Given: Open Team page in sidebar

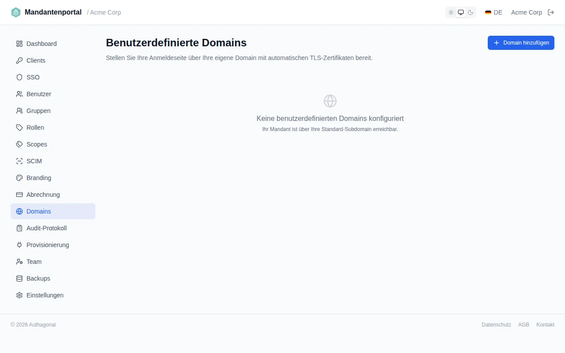Looking at the screenshot, I should tap(53, 262).
